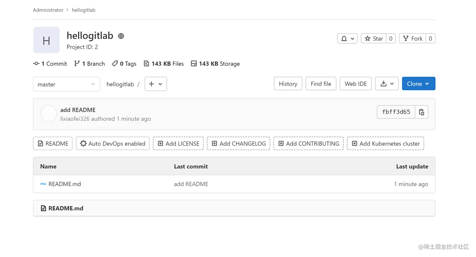476x257 pixels.
Task: Click Add LICENSE
Action: [178, 143]
